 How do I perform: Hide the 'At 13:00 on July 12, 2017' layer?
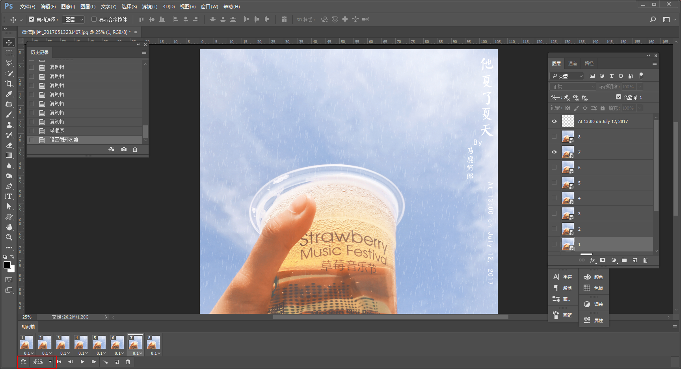(x=554, y=121)
